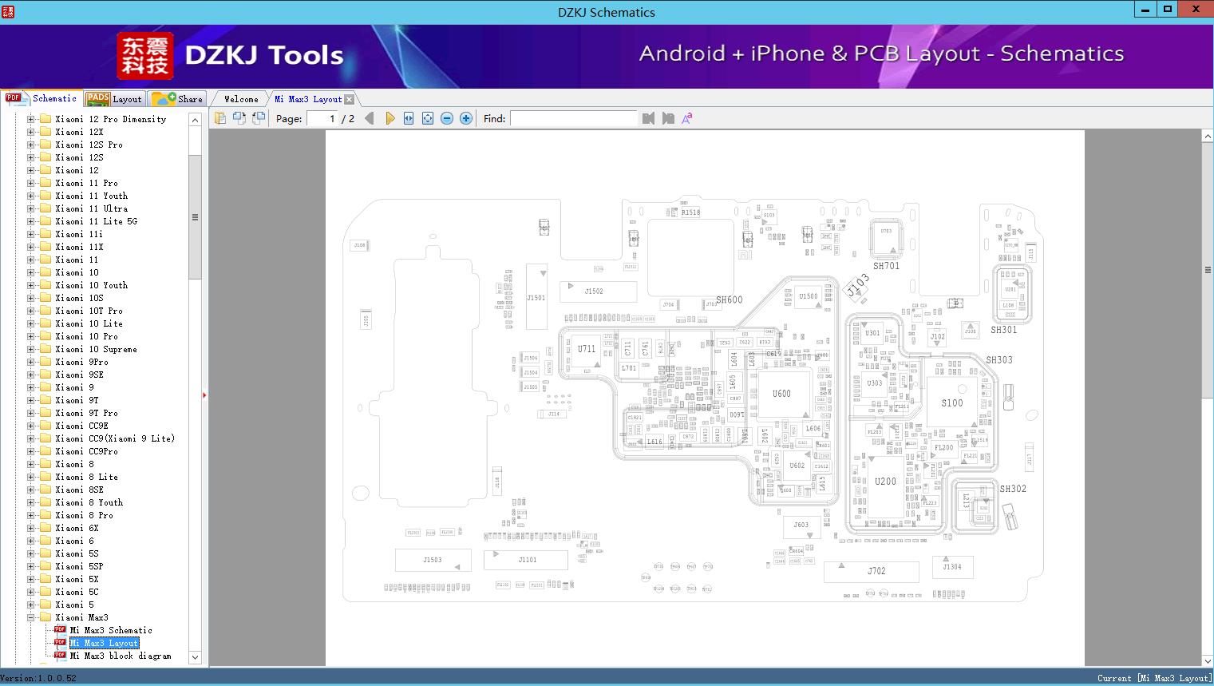
Task: Click the S100 component on the layout
Action: [952, 402]
